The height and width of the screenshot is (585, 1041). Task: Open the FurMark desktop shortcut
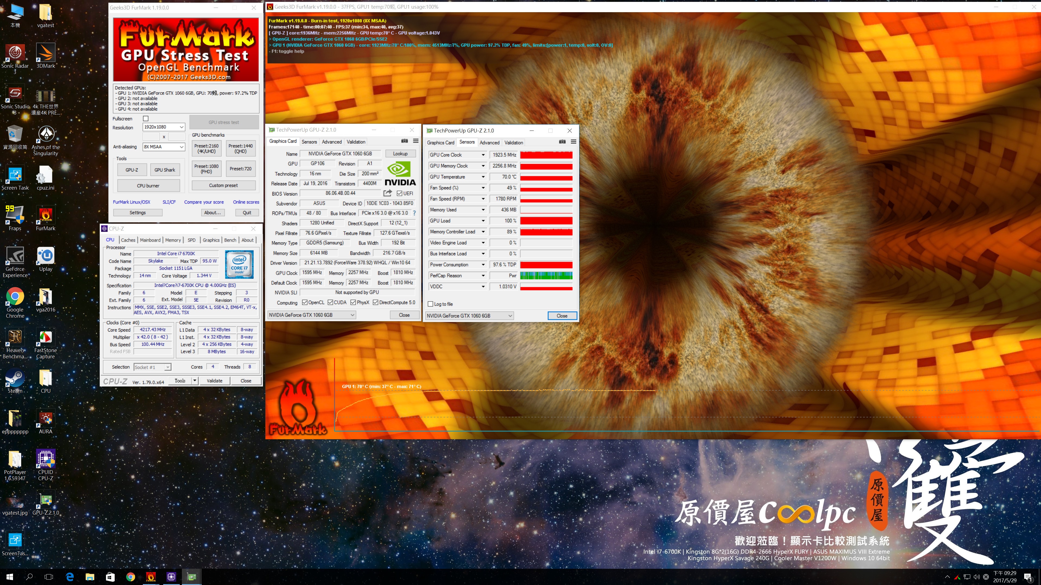click(x=46, y=218)
